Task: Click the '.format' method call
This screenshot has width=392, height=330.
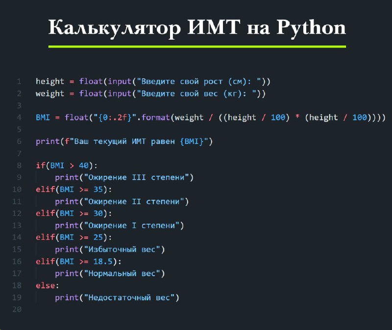Action: (153, 118)
